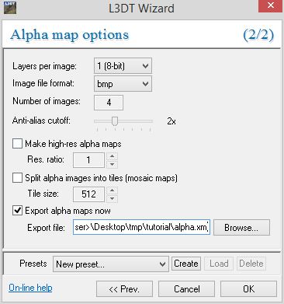The image size is (284, 304).
Task: Check Split alpha images into tiles
Action: click(x=17, y=178)
